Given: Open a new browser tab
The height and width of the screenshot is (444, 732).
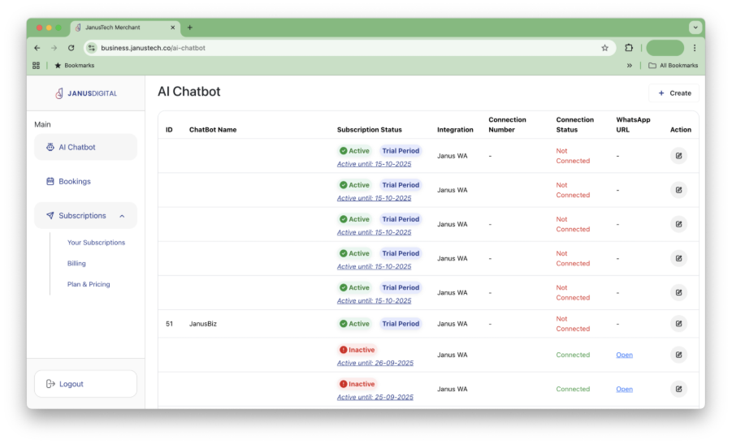Looking at the screenshot, I should 190,27.
